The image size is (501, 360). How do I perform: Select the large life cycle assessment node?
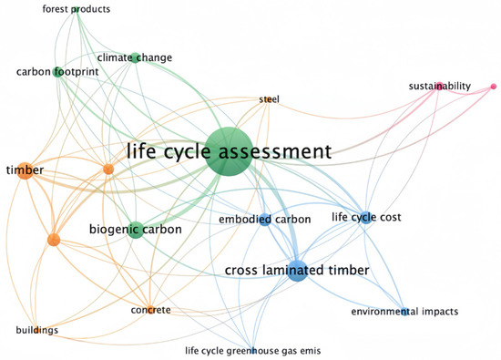click(229, 151)
